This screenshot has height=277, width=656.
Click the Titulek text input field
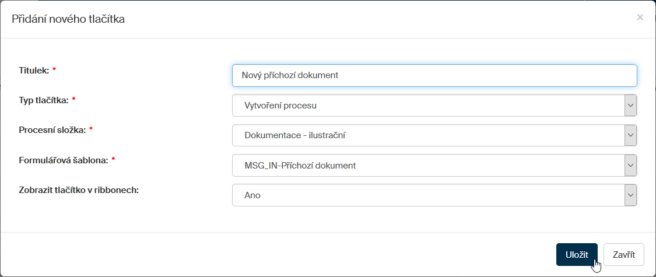point(434,75)
